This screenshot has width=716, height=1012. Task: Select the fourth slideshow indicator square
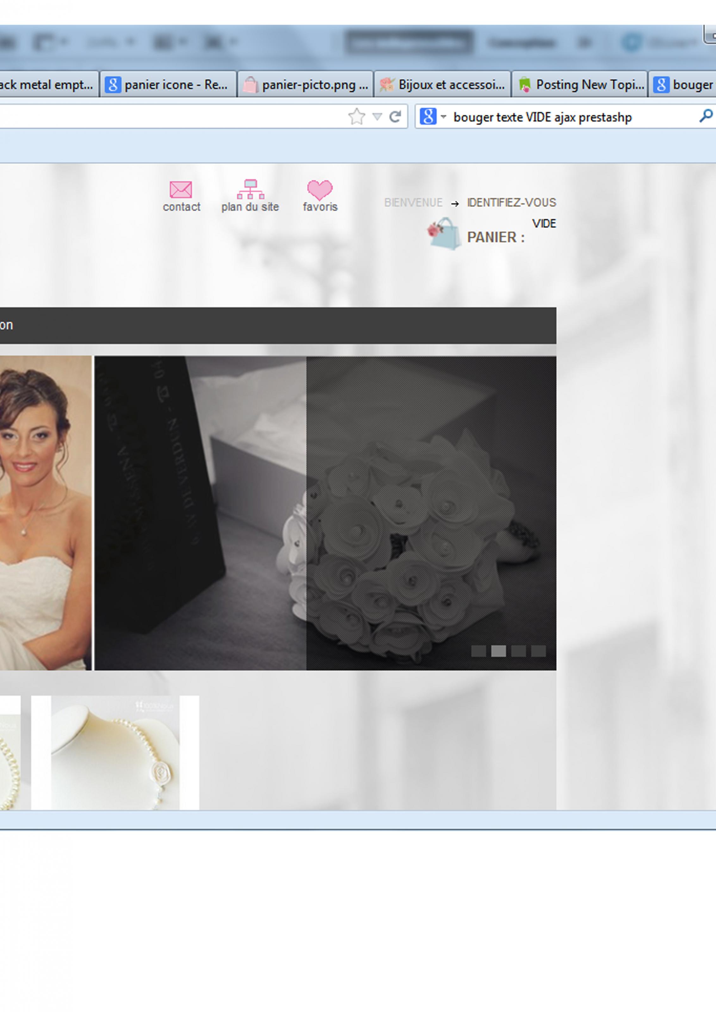pyautogui.click(x=538, y=651)
